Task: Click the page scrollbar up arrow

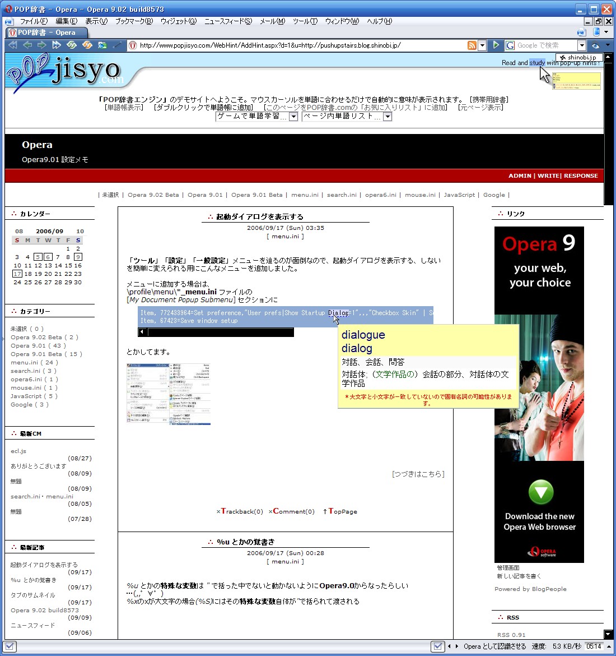Action: [x=609, y=57]
